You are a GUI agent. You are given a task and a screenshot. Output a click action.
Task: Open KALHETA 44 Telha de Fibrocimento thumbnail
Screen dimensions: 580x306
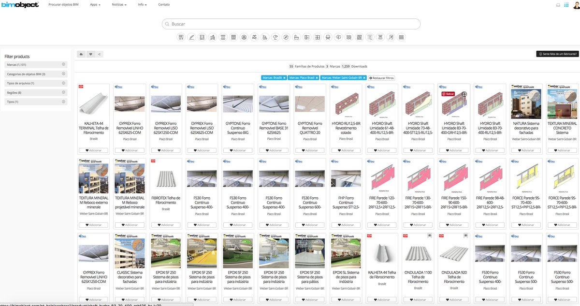point(382,252)
